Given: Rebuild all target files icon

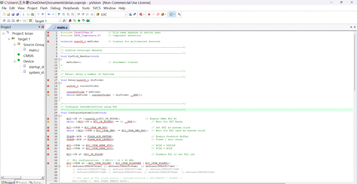Looking at the screenshot, I should (x=13, y=21).
